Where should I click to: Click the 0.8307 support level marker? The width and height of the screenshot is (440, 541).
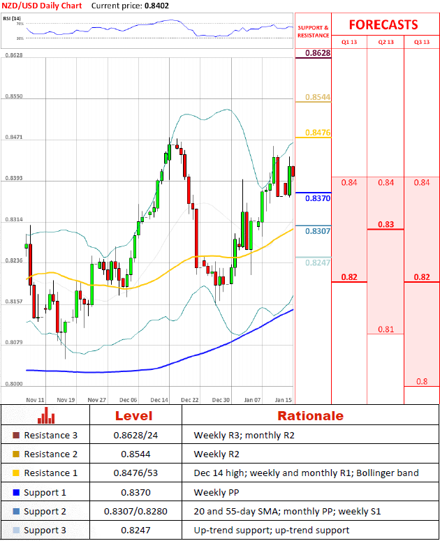pos(318,231)
